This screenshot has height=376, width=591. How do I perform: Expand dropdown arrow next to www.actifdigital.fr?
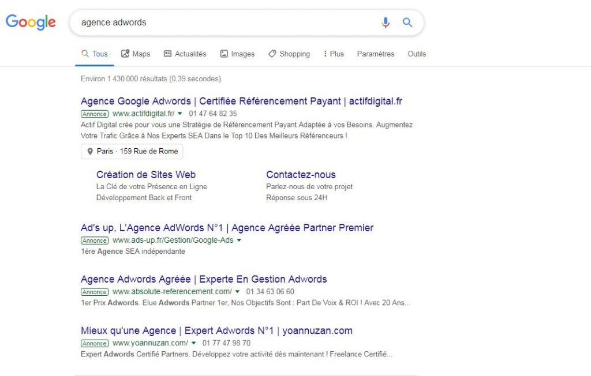coord(179,114)
